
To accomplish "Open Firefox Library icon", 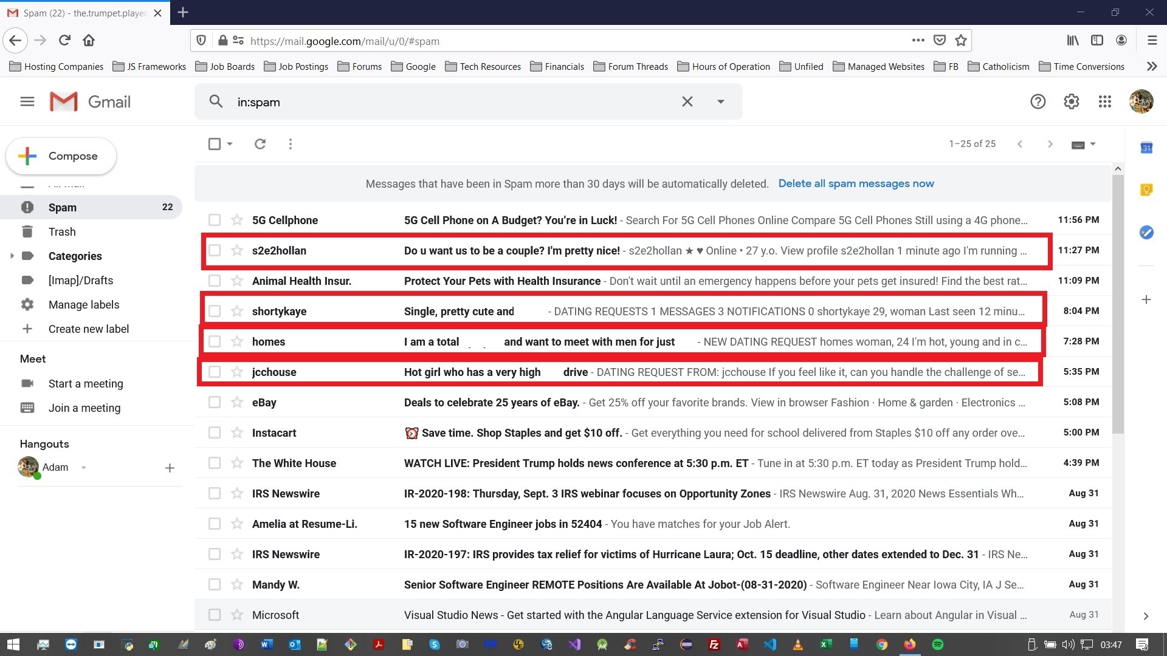I will (1072, 41).
